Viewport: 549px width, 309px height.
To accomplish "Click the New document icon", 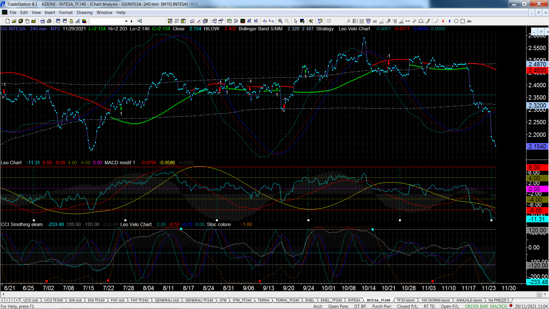I will [8, 21].
